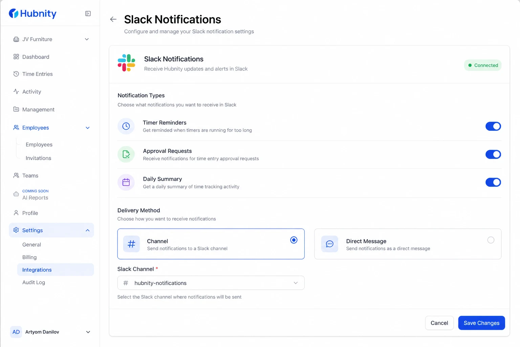Open the Slack Channel dropdown

pyautogui.click(x=211, y=283)
